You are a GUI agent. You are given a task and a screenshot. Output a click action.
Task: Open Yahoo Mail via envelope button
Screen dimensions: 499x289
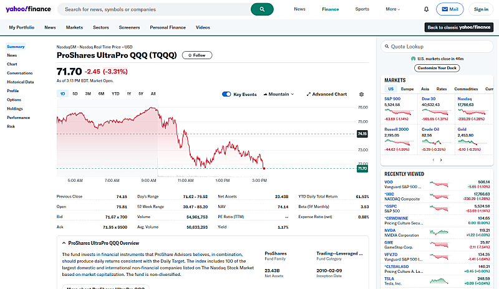pyautogui.click(x=450, y=9)
